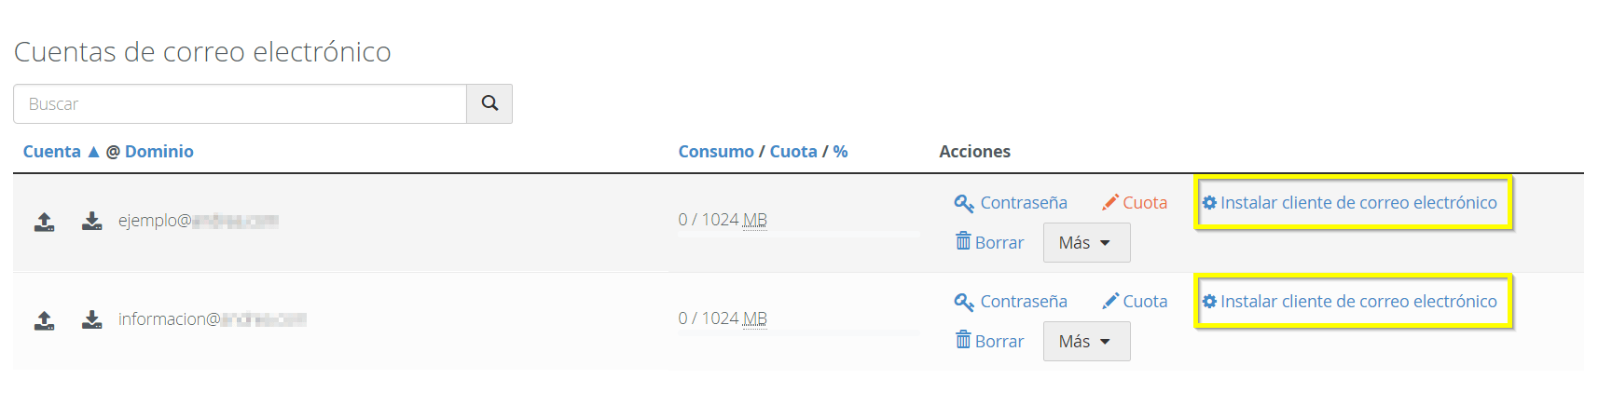This screenshot has height=406, width=1598.
Task: Sort by percentage column header
Action: (840, 151)
